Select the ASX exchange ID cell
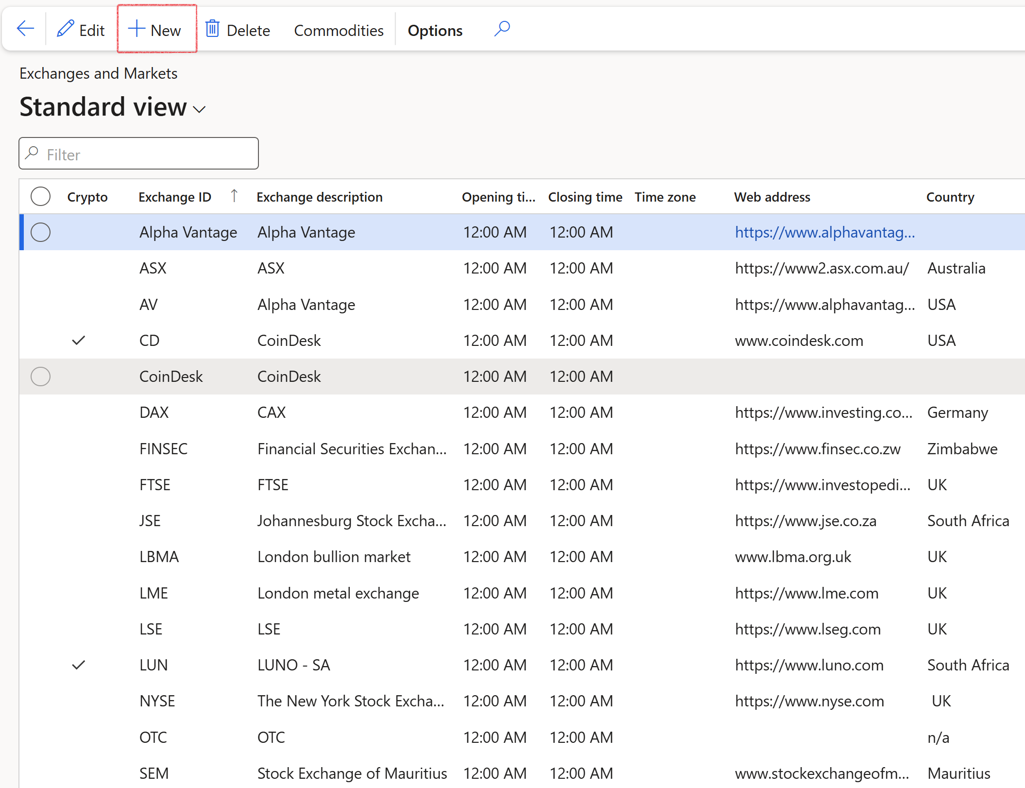Screen dimensions: 1025x788 153,268
